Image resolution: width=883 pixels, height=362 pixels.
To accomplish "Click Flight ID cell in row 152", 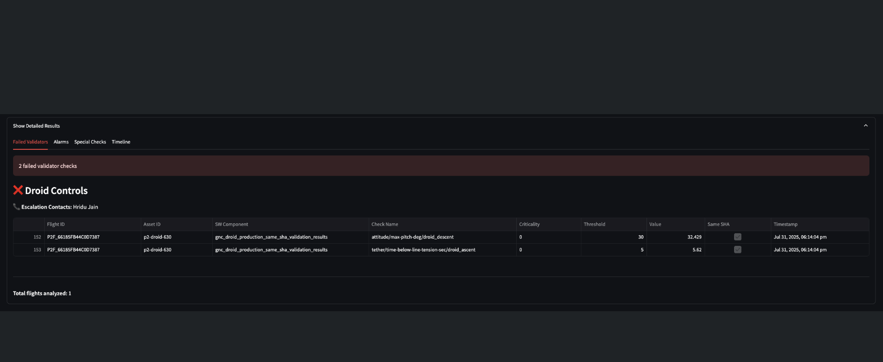I will pyautogui.click(x=93, y=237).
